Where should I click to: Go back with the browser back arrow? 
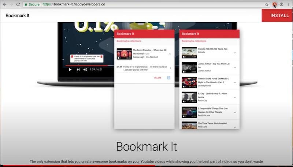coord(4,4)
